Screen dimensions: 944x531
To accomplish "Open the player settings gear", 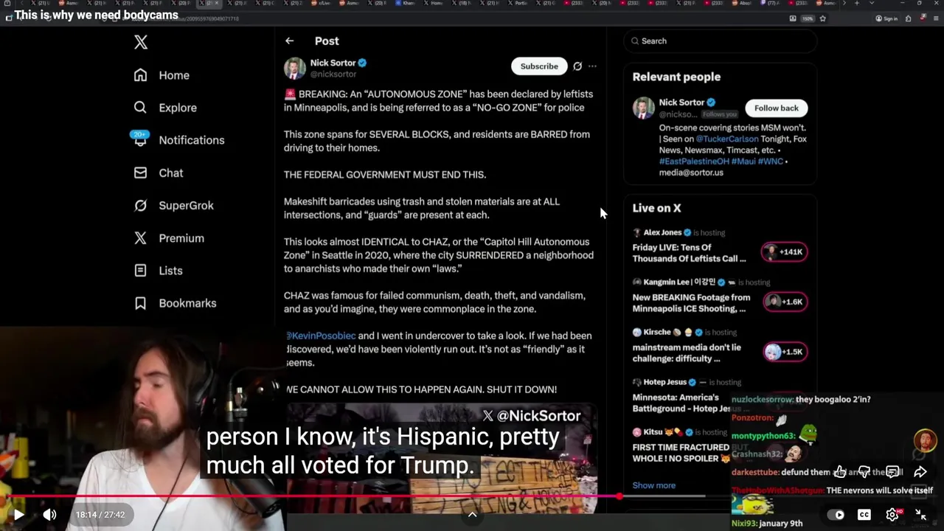I will pos(892,515).
